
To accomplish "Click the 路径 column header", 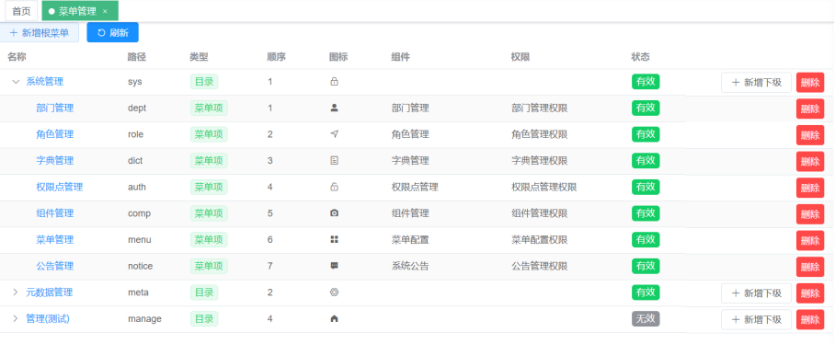I will [137, 57].
